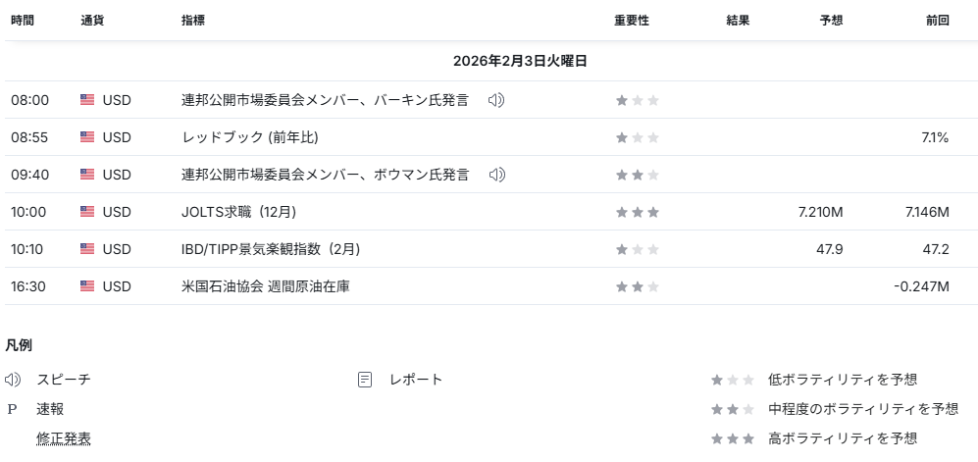
Task: Click US flag in the JOLTS求職 row
Action: point(87,212)
